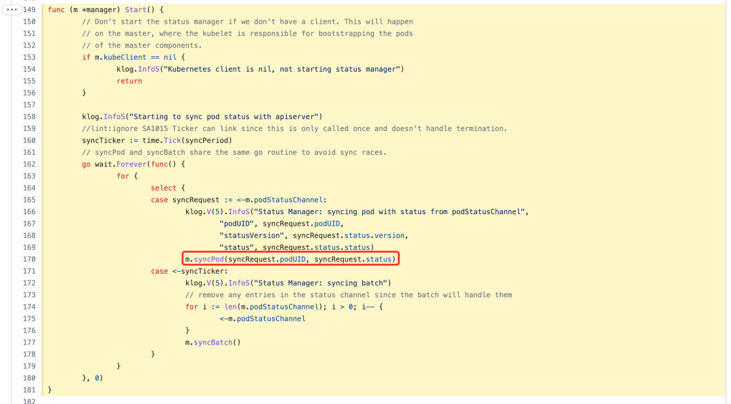Click the Tick call in syncTicker line
The height and width of the screenshot is (404, 731).
point(172,141)
